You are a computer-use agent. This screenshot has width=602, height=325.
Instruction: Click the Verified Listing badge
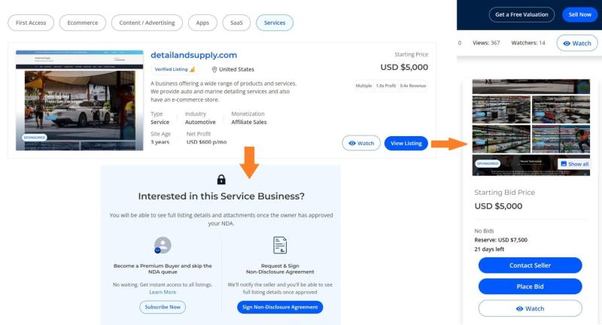coord(175,69)
